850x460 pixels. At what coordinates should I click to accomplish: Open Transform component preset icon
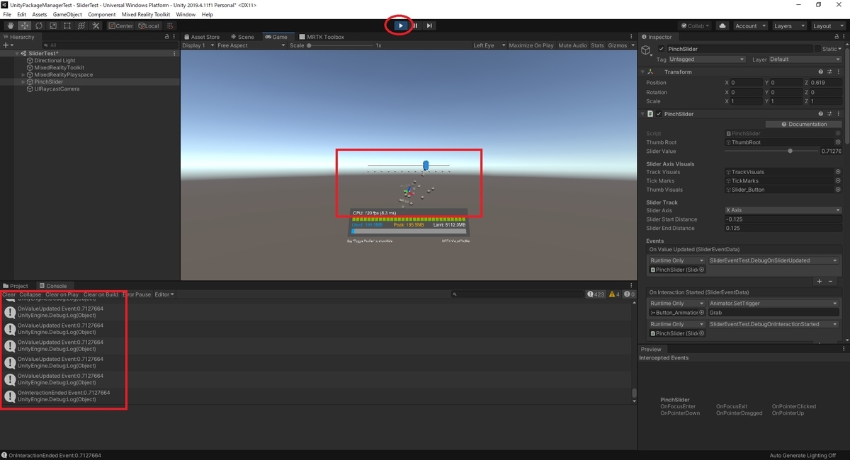(x=829, y=71)
